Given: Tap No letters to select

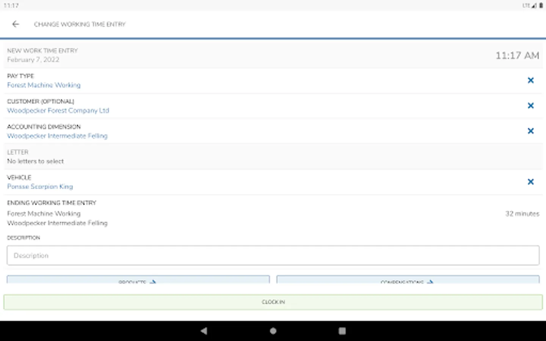Looking at the screenshot, I should tap(35, 161).
